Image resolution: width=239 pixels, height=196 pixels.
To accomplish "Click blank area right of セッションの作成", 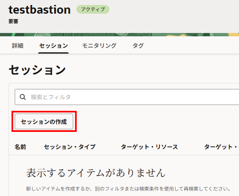I will 158,122.
